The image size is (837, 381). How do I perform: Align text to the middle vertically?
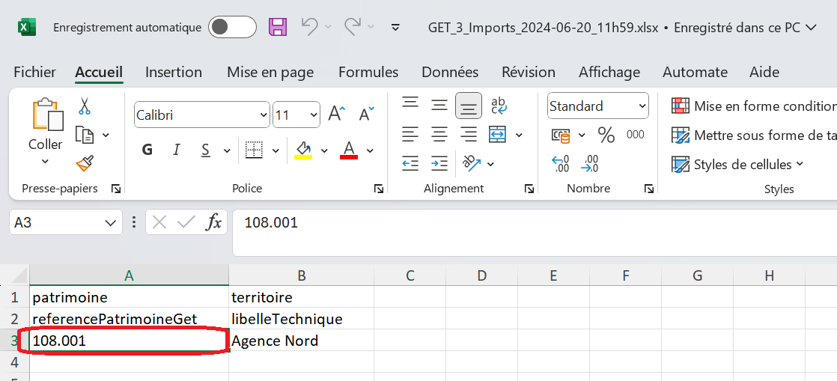(x=439, y=105)
